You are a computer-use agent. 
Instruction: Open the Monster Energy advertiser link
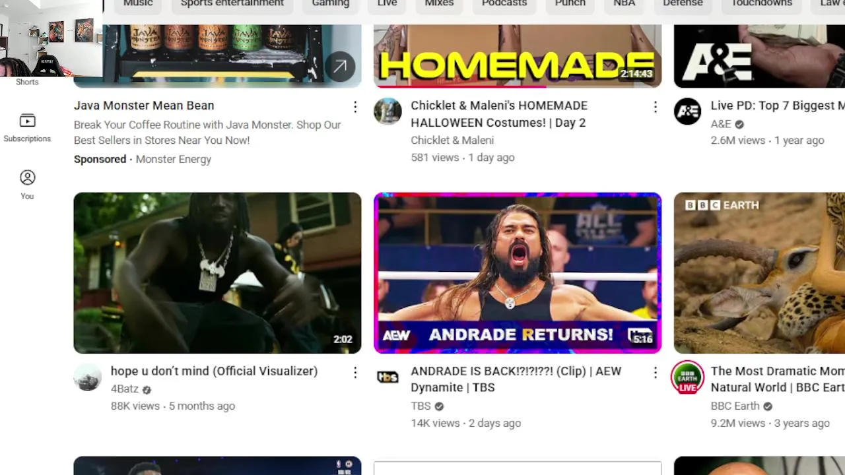tap(173, 159)
